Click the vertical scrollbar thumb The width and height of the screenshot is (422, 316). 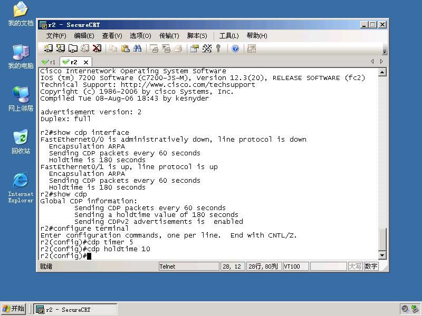click(x=382, y=239)
